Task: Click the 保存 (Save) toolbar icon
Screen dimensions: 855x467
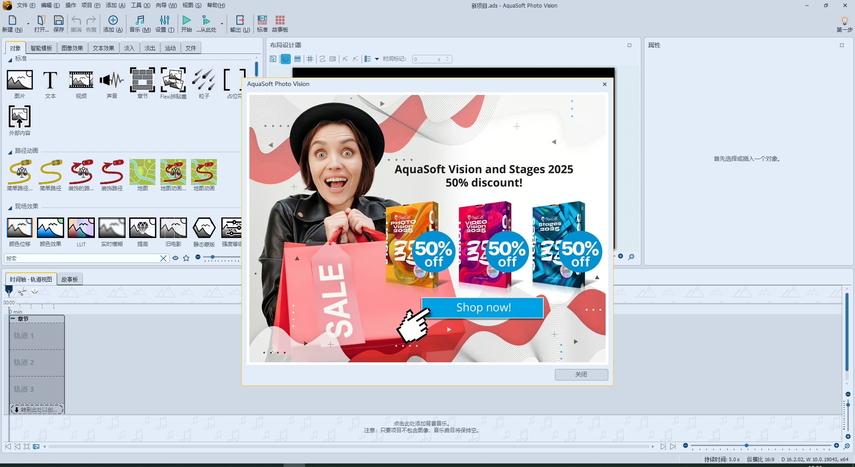Action: click(59, 20)
